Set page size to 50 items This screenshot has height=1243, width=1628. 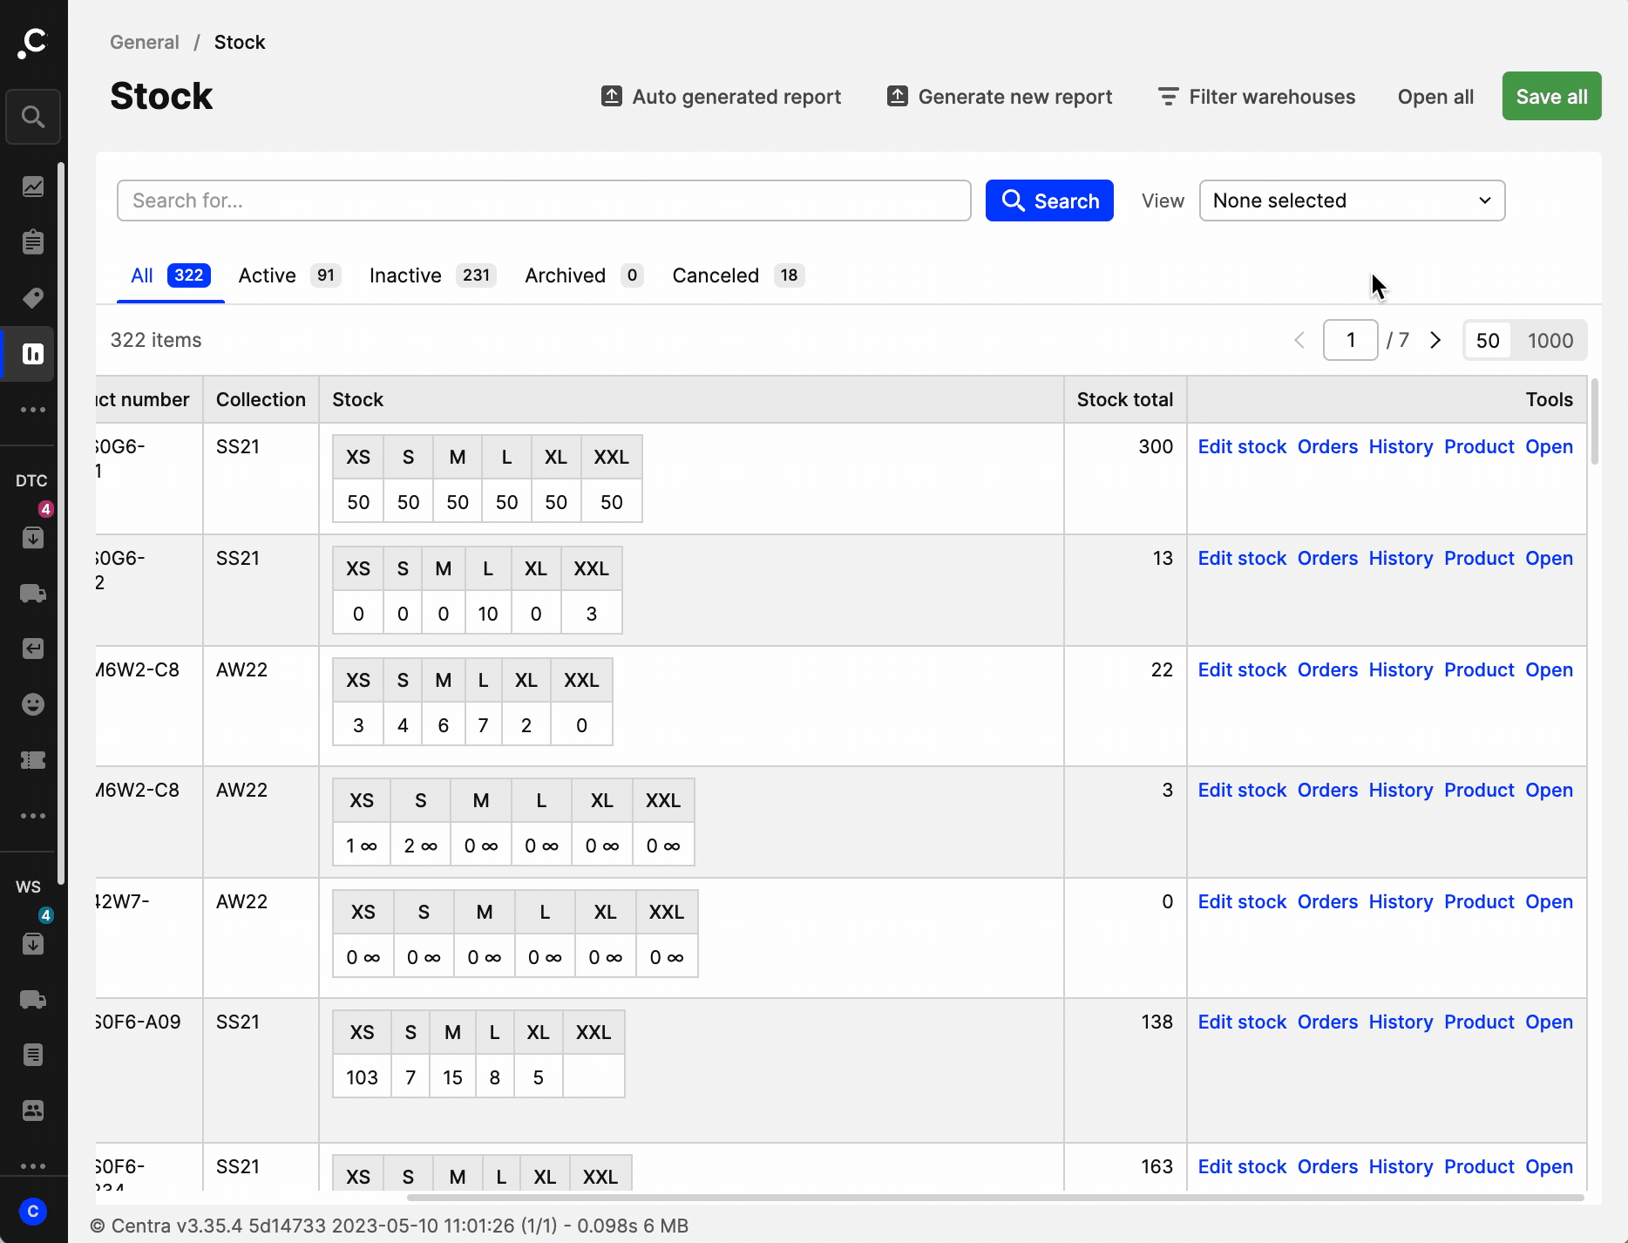pos(1487,341)
